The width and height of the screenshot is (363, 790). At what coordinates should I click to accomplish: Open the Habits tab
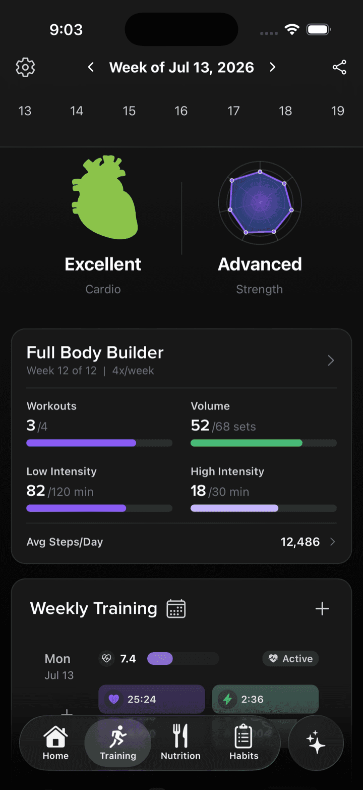244,743
